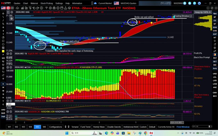Viewport: 218px width, 136px height.
Task: Select the parallel lines drawing tool
Action: pyautogui.click(x=3, y=24)
